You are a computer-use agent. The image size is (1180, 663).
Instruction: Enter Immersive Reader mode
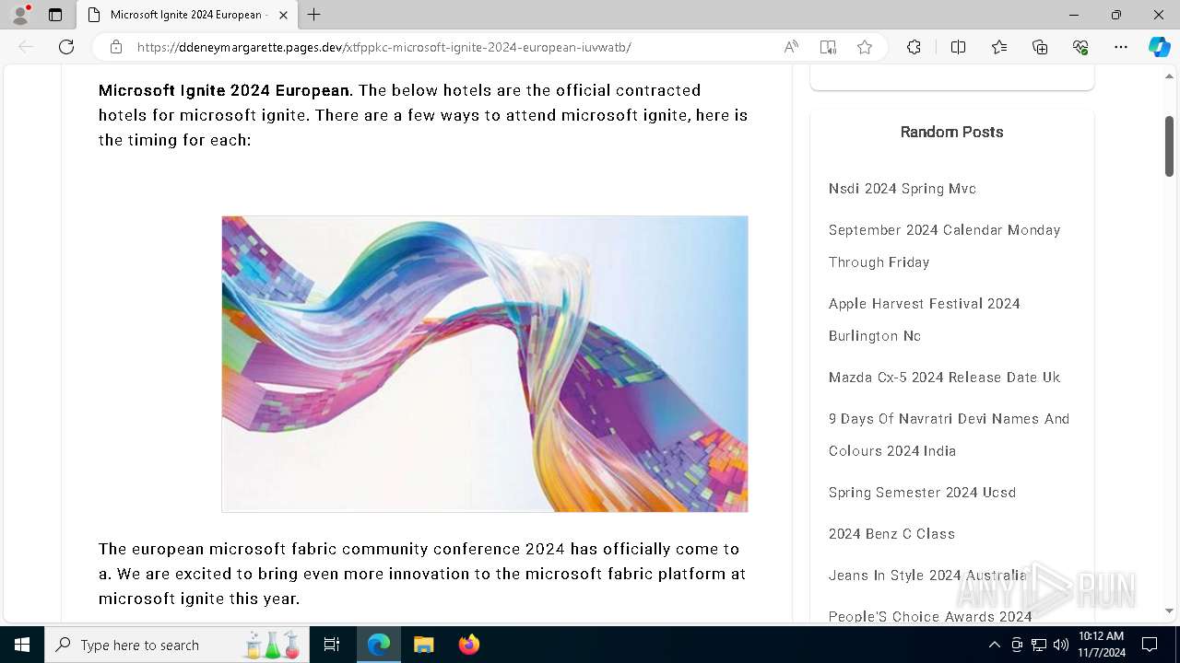tap(828, 47)
